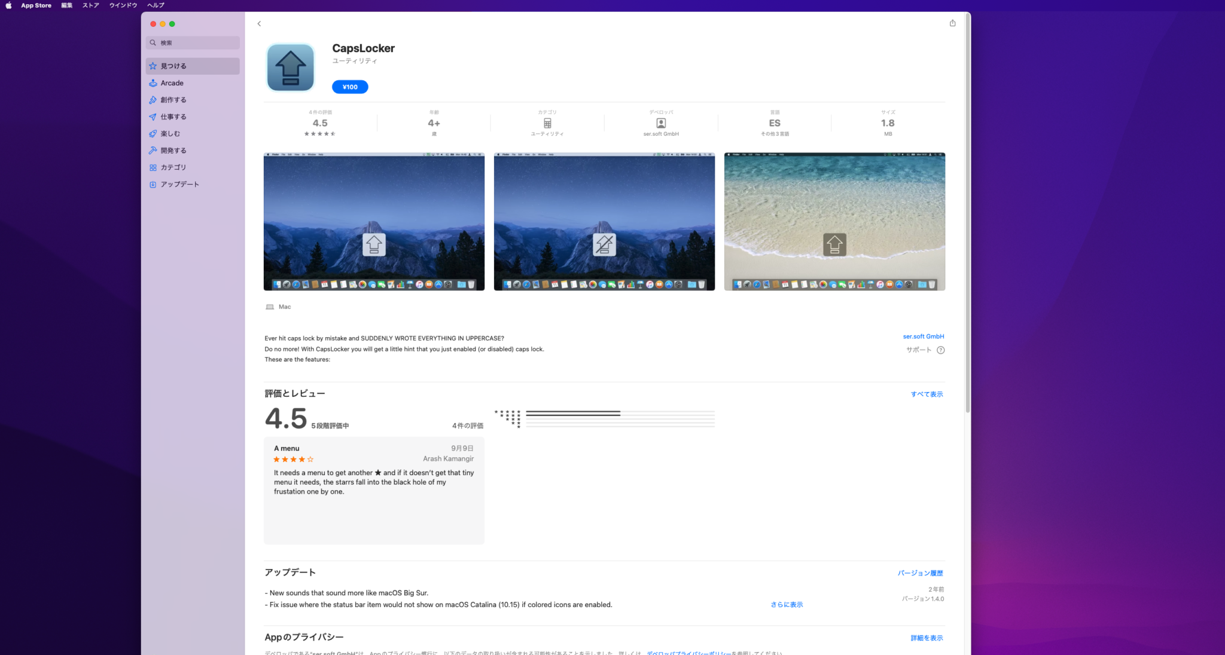Click the developer icon ser.soft GmbH

(661, 123)
